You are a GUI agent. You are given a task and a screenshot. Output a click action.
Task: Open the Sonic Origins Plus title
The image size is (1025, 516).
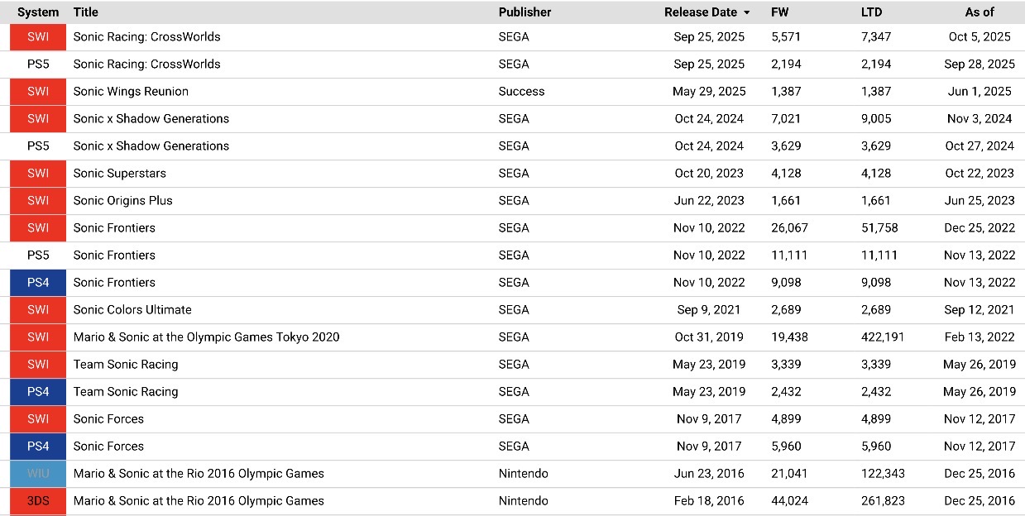pyautogui.click(x=122, y=201)
